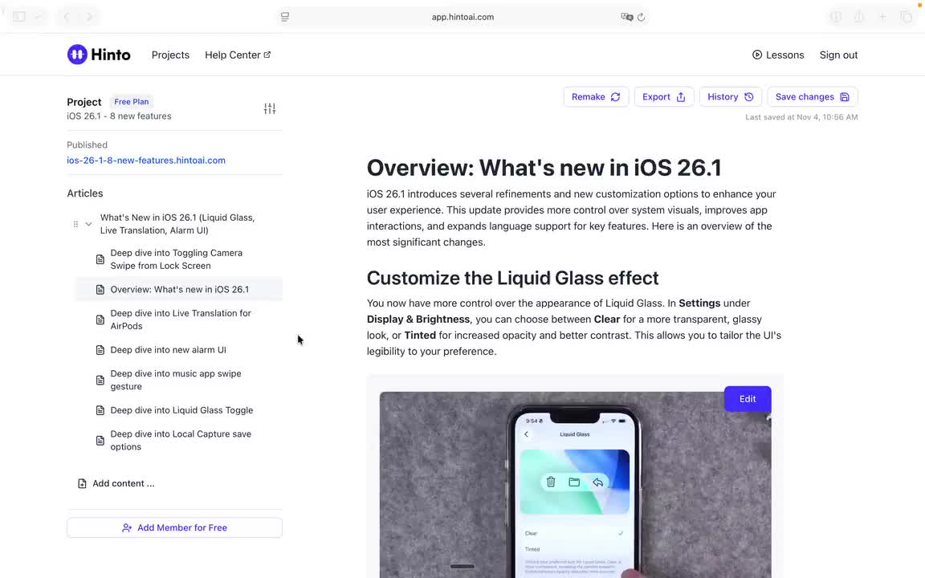Click the Export button
Screen dimensions: 925x578
[663, 97]
